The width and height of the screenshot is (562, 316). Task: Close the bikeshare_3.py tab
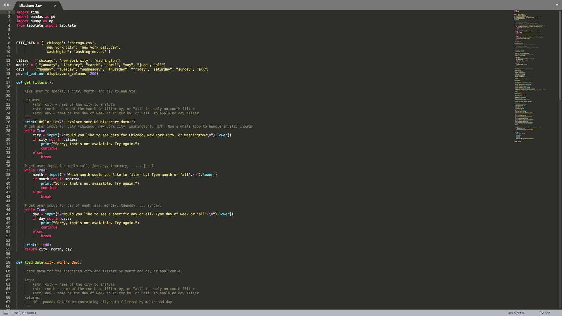[55, 6]
